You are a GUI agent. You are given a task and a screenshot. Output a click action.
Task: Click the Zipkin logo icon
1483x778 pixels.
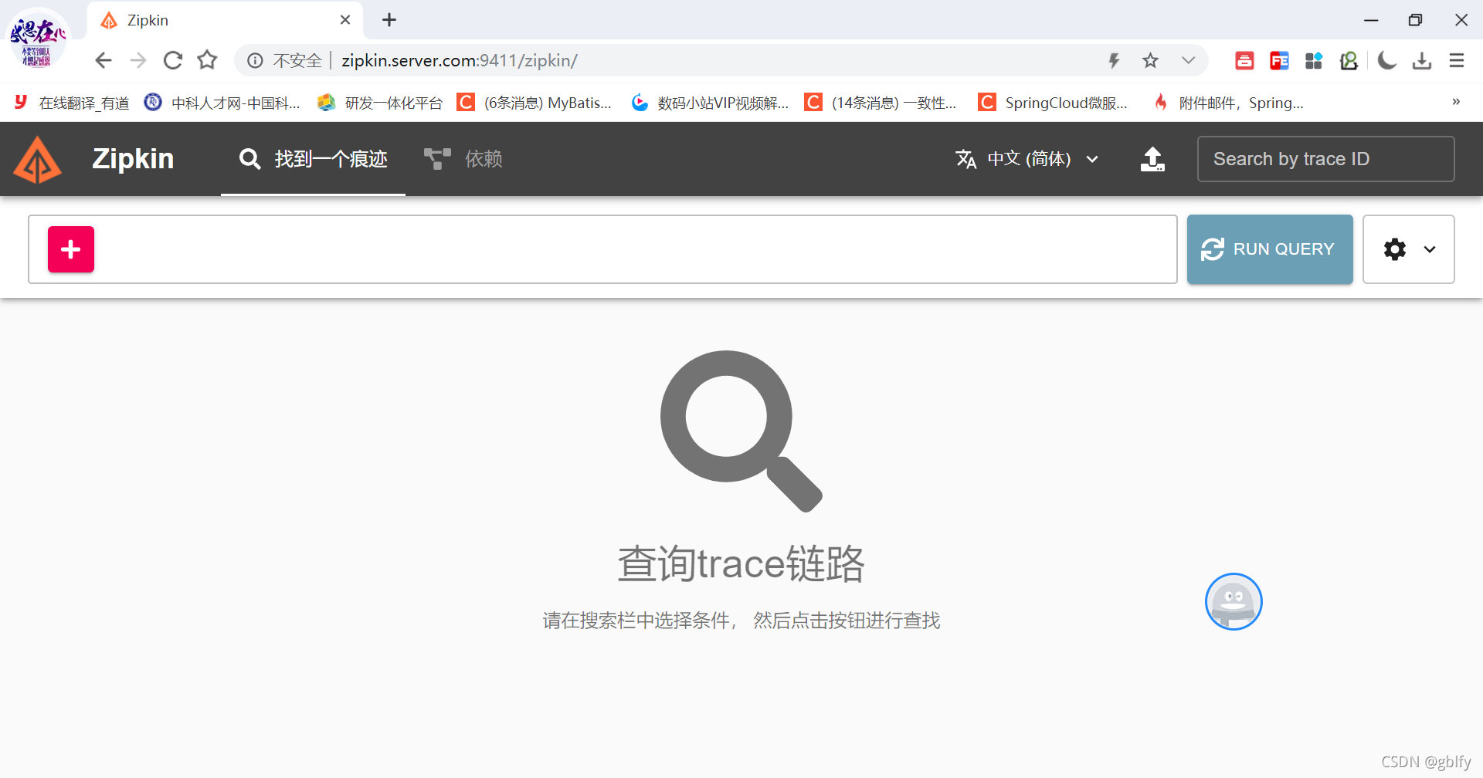point(36,159)
